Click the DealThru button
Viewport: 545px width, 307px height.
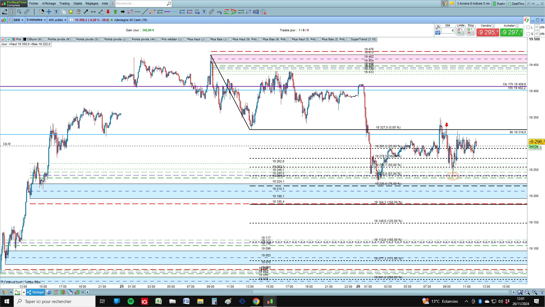click(x=516, y=4)
